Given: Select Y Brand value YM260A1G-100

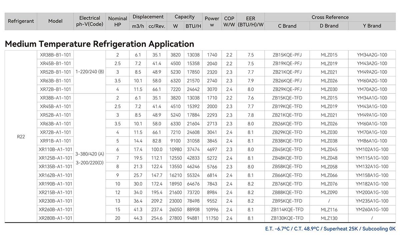Looking at the screenshot, I should point(372,210).
